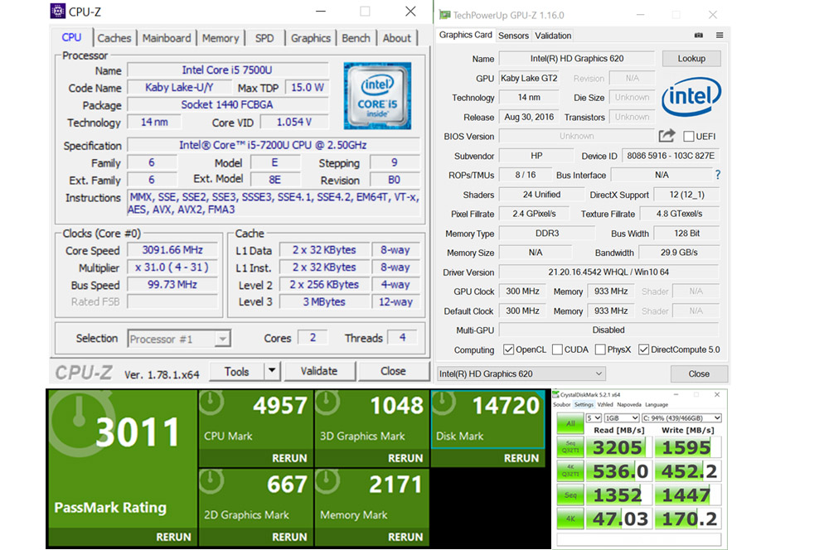The width and height of the screenshot is (829, 550).
Task: Start the plain 4K test in CrystalDiskMark
Action: click(570, 519)
